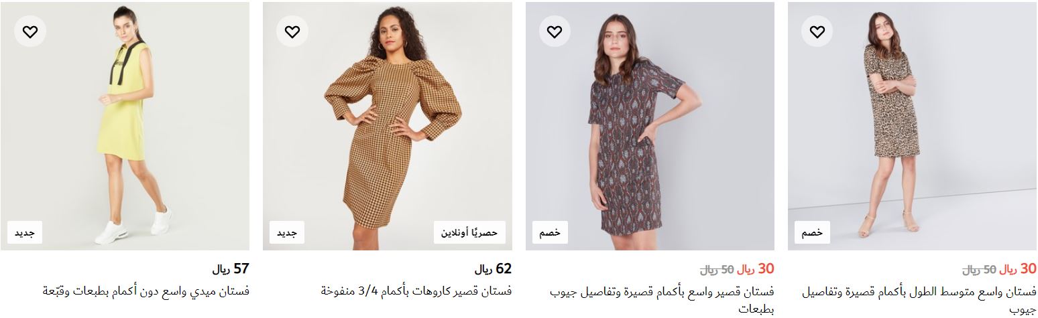
Task: Click the 62 ريال price
Action: [x=493, y=269]
